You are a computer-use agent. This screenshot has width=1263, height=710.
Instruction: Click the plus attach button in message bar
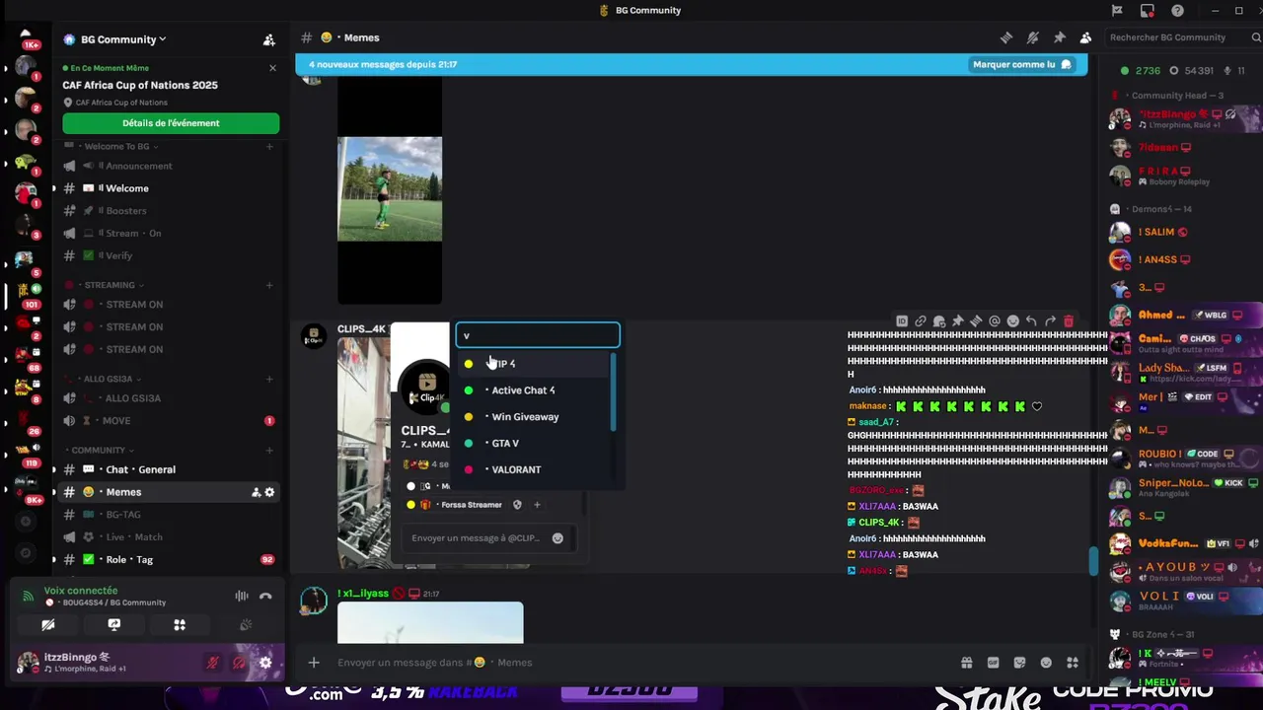pos(314,663)
